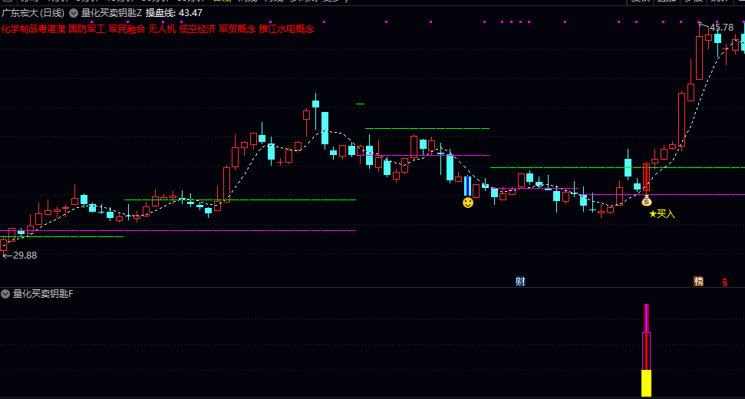Click the 量化买卖钥匙F sub-indicator name
The width and height of the screenshot is (745, 399).
(43, 294)
